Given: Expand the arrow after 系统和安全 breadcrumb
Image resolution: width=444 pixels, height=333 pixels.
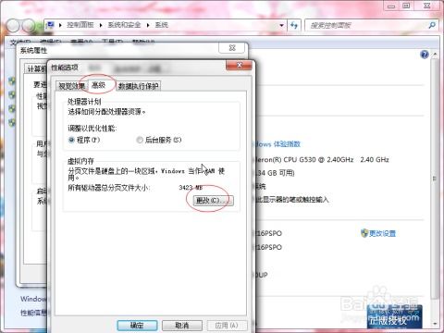Looking at the screenshot, I should 148,25.
